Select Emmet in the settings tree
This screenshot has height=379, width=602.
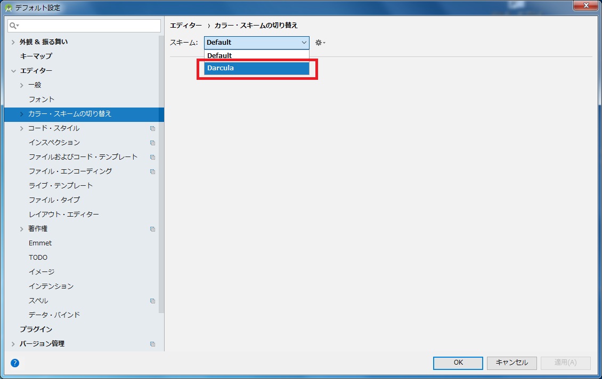pos(40,243)
